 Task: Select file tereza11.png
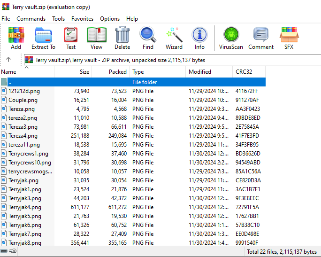(x=24, y=145)
